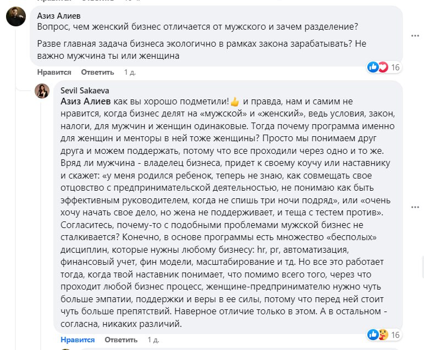Click the Азиз Алиев mention in Sevil's reply
Viewport: 424px width, 350px height.
[x=85, y=102]
